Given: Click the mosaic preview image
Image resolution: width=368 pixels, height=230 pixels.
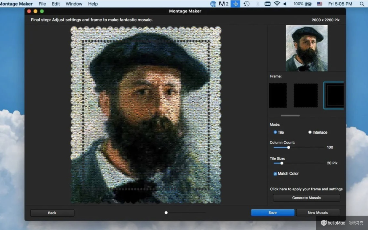Looking at the screenshot, I should click(146, 115).
